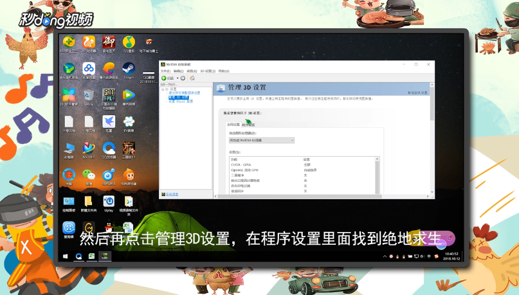Image resolution: width=519 pixels, height=295 pixels.
Task: Open 视频录制文件夹 folder on desktop
Action: click(129, 205)
